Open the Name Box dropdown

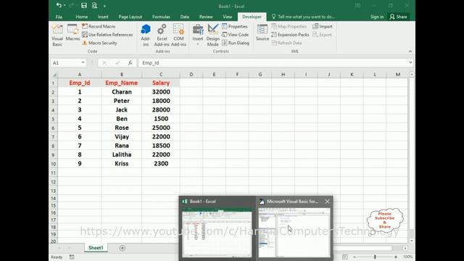pos(83,62)
